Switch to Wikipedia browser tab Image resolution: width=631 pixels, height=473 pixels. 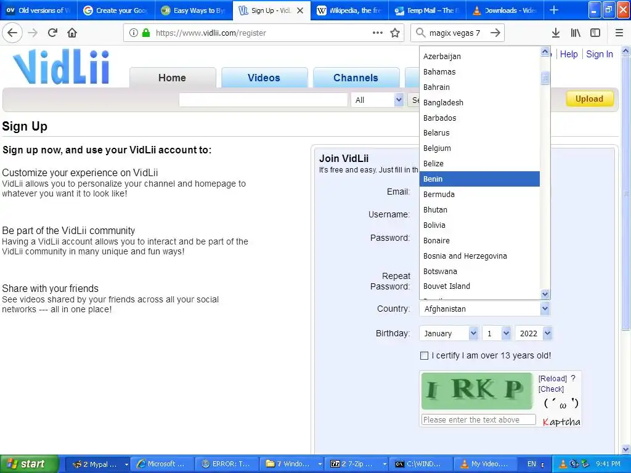tap(349, 10)
